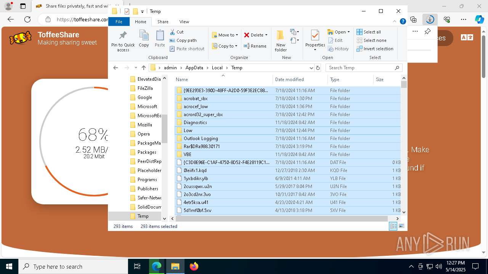
Task: Select Mozilla folder in navigation tree
Action: [144, 125]
